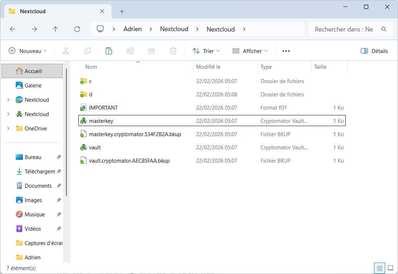Viewport: 398px width, 274px height.
Task: Navigate to Adrien in breadcrumb path
Action: click(x=132, y=29)
